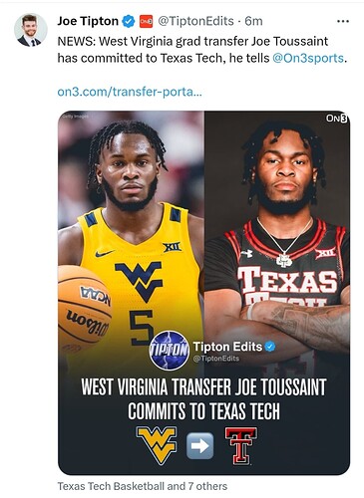Screen dimensions: 364x498
Task: Open the three-dot more options menu
Action: 343,21
